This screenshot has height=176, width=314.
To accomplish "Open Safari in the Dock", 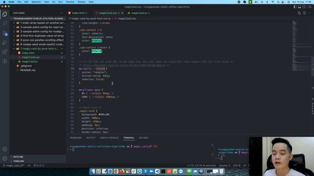I will click(x=110, y=171).
